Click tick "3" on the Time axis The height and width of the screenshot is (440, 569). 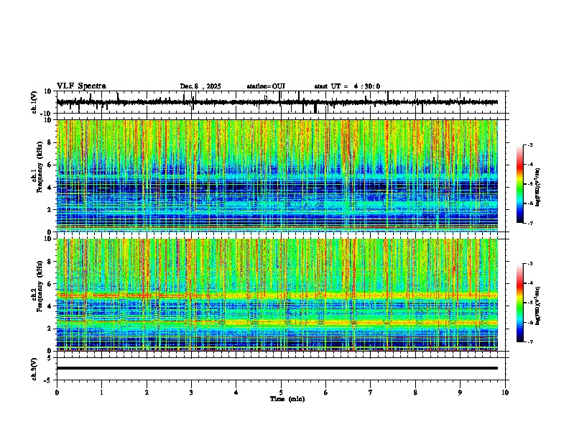tap(191, 393)
